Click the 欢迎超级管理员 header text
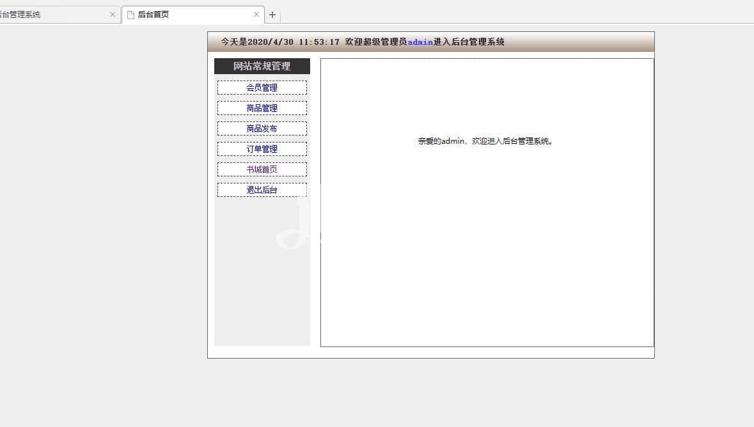The width and height of the screenshot is (754, 427). 376,42
